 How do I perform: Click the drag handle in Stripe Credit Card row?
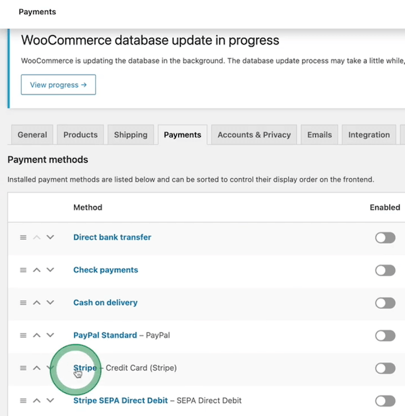click(23, 368)
